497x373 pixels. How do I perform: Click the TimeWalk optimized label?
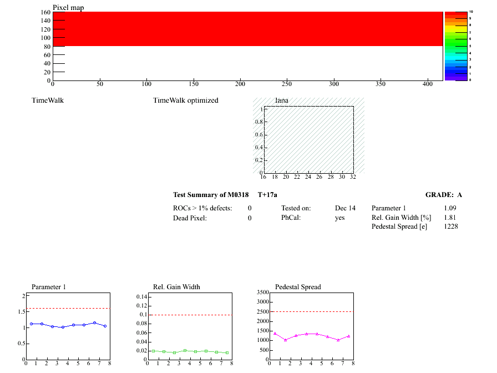click(x=185, y=100)
